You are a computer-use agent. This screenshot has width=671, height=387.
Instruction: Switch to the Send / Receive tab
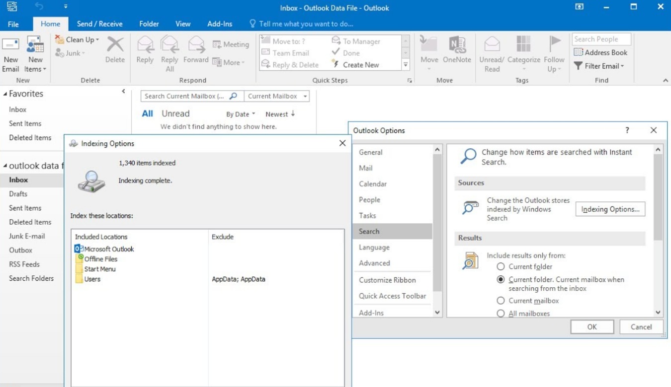point(99,24)
